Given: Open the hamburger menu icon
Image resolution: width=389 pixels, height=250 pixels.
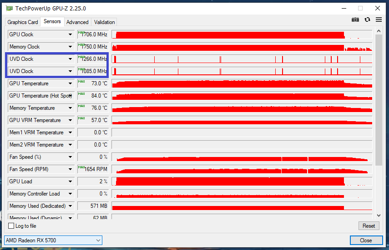Looking at the screenshot, I should (379, 20).
